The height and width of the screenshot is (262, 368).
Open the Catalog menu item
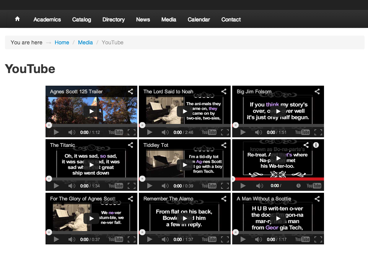[81, 20]
